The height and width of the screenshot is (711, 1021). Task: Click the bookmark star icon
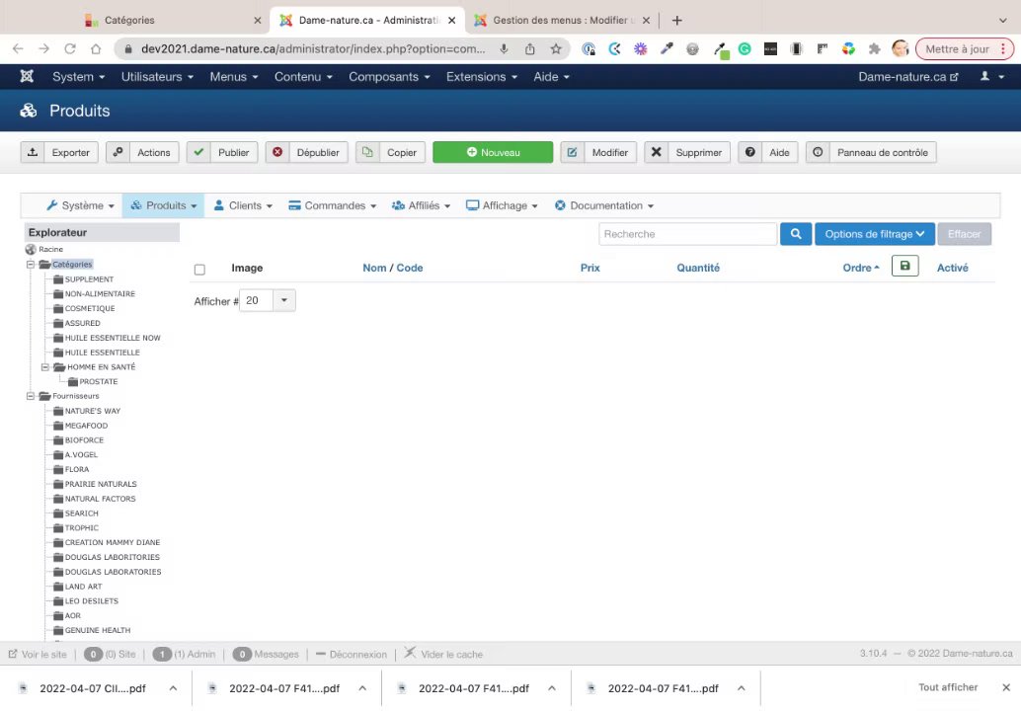click(x=556, y=48)
